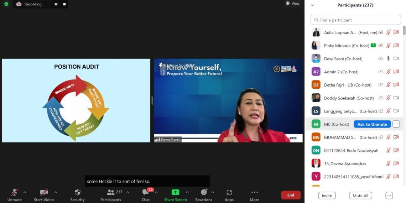The image size is (406, 203).
Task: Click Ask to Unmute for MC
Action: click(x=372, y=124)
